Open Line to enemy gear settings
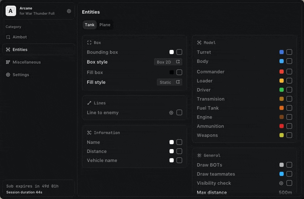The width and height of the screenshot is (304, 199). click(171, 113)
